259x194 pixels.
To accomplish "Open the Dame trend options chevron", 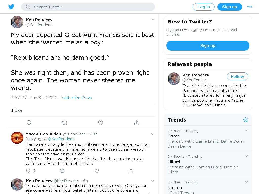I will click(246, 130).
